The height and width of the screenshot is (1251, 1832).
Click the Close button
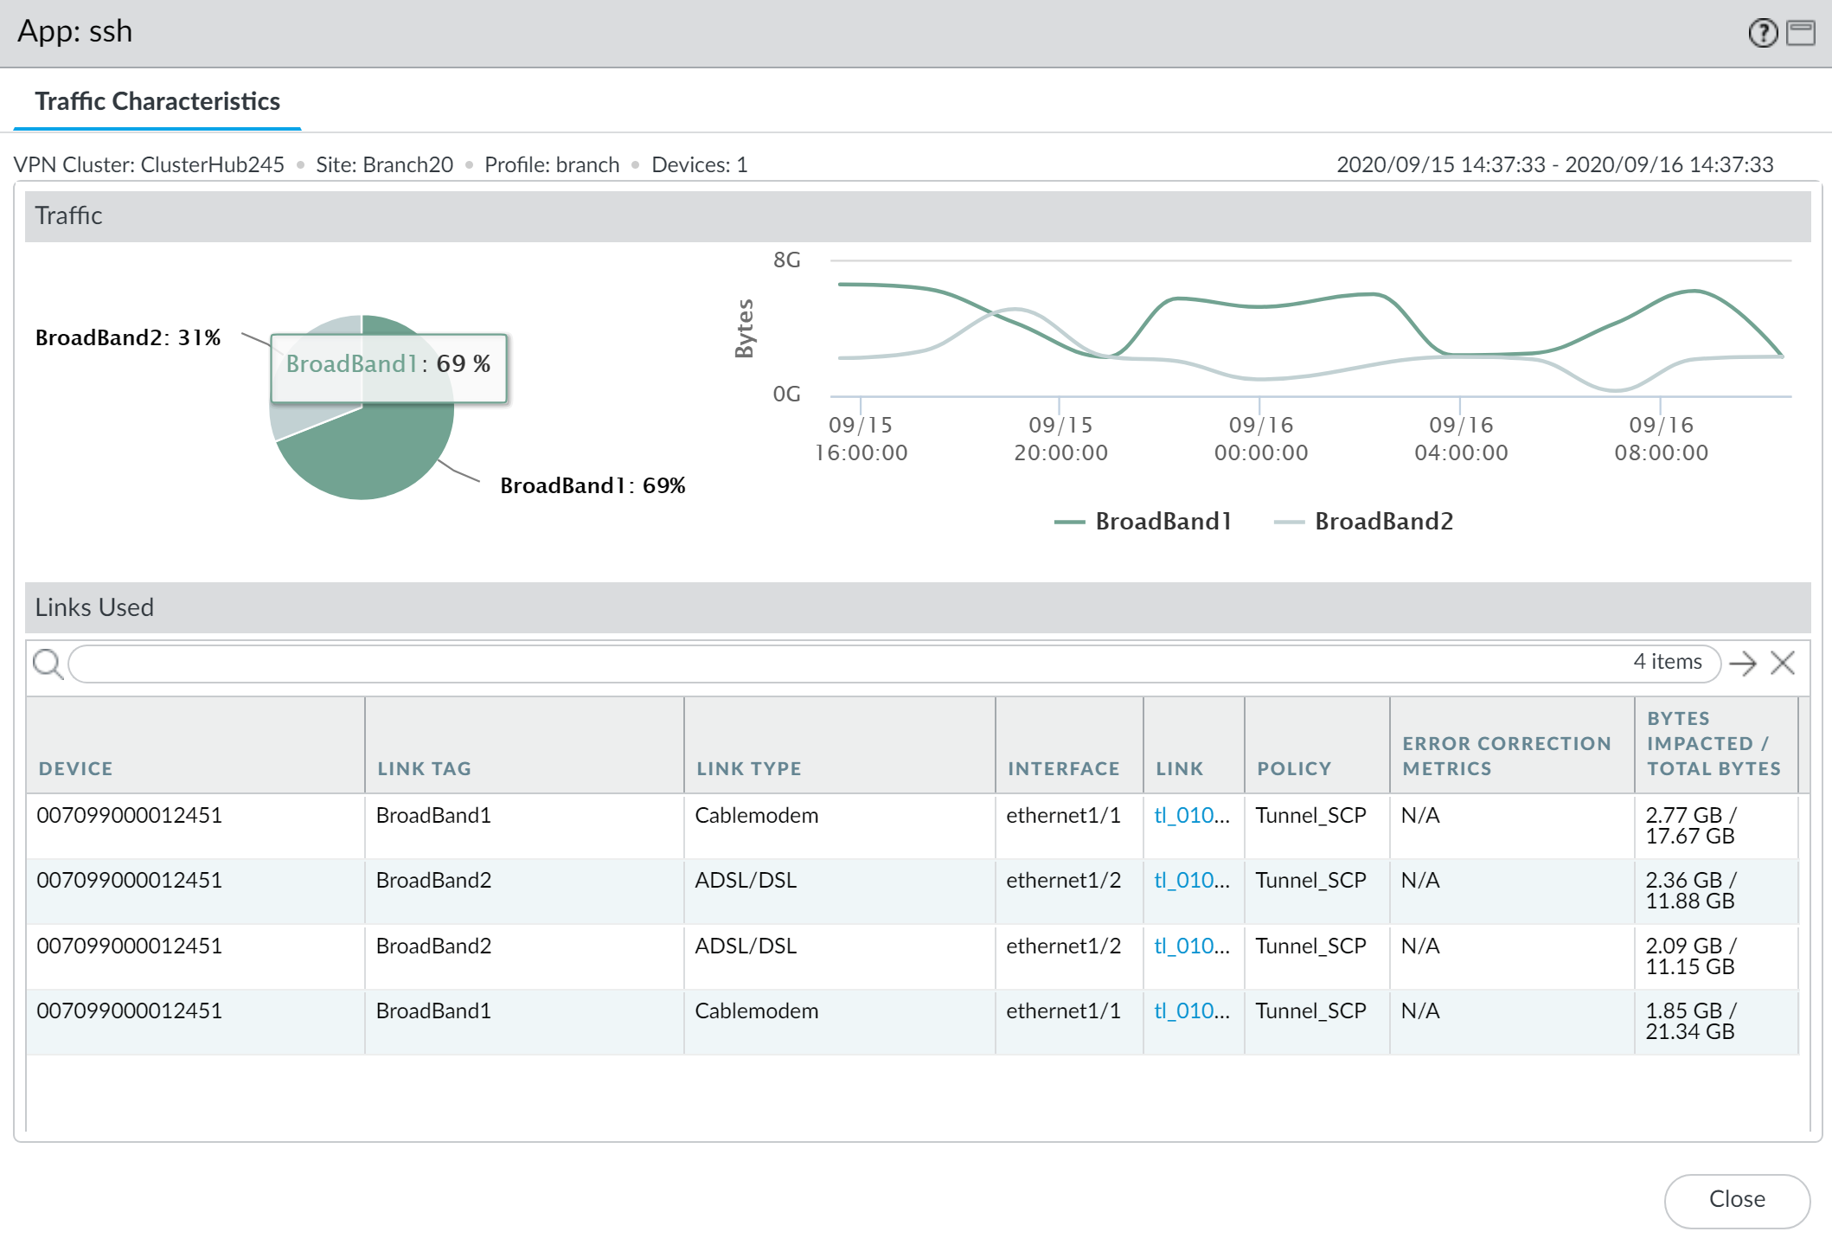(x=1736, y=1199)
